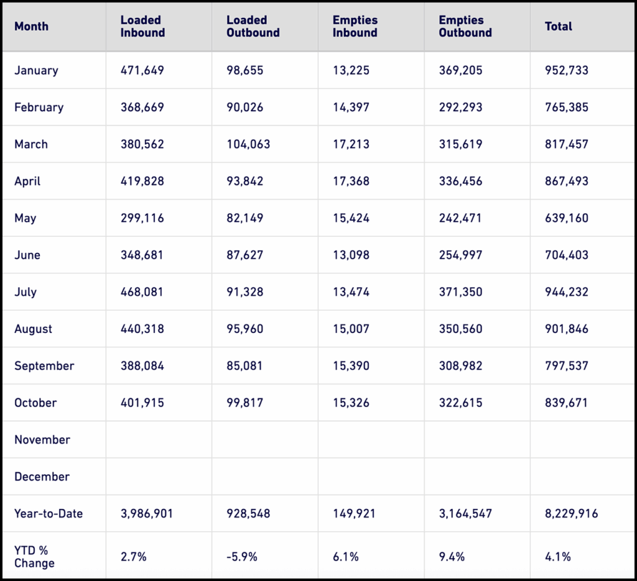Screen dimensions: 637x581
Task: Select the Total column header
Action: click(559, 27)
